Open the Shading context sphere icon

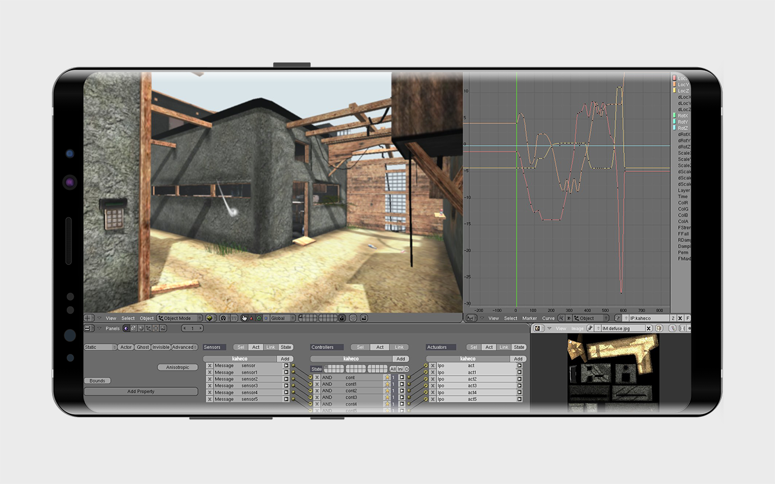[x=140, y=329]
